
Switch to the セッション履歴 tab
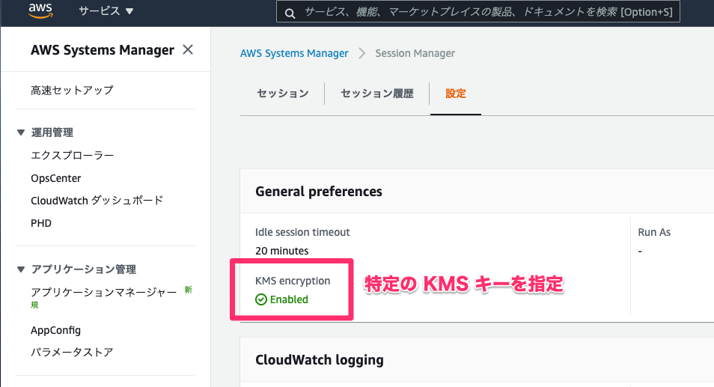tap(377, 94)
